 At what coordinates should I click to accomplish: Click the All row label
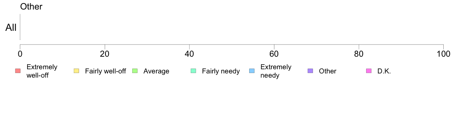pos(11,28)
